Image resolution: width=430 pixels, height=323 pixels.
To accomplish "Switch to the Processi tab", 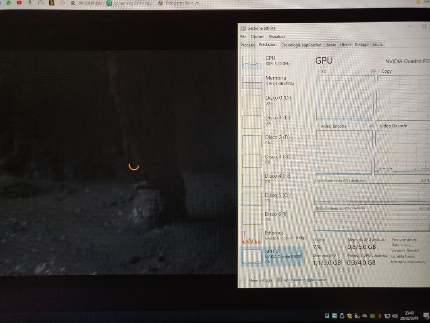I will (247, 45).
